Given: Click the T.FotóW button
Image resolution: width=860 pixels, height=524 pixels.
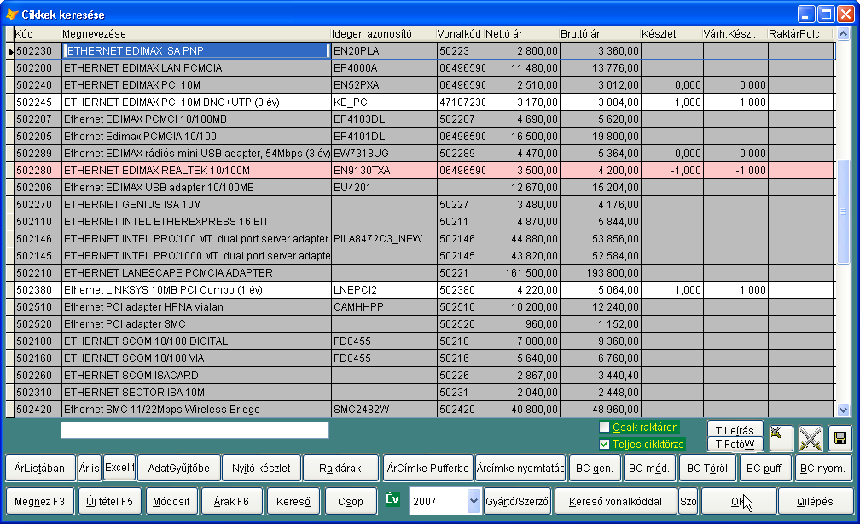Looking at the screenshot, I should pos(735,444).
